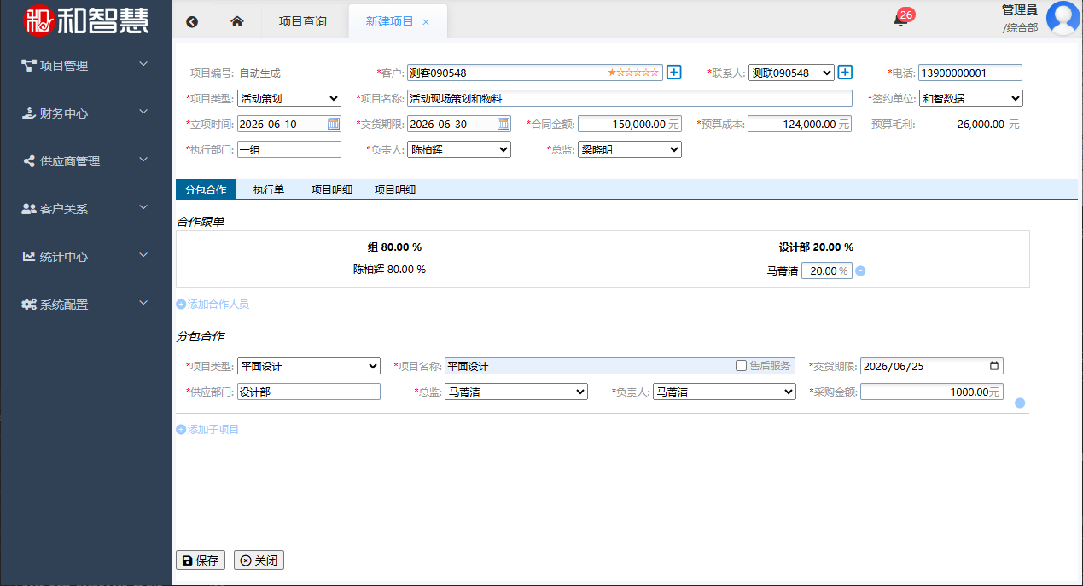The height and width of the screenshot is (586, 1083).
Task: Focus the 电话 input 13900000001
Action: click(970, 73)
